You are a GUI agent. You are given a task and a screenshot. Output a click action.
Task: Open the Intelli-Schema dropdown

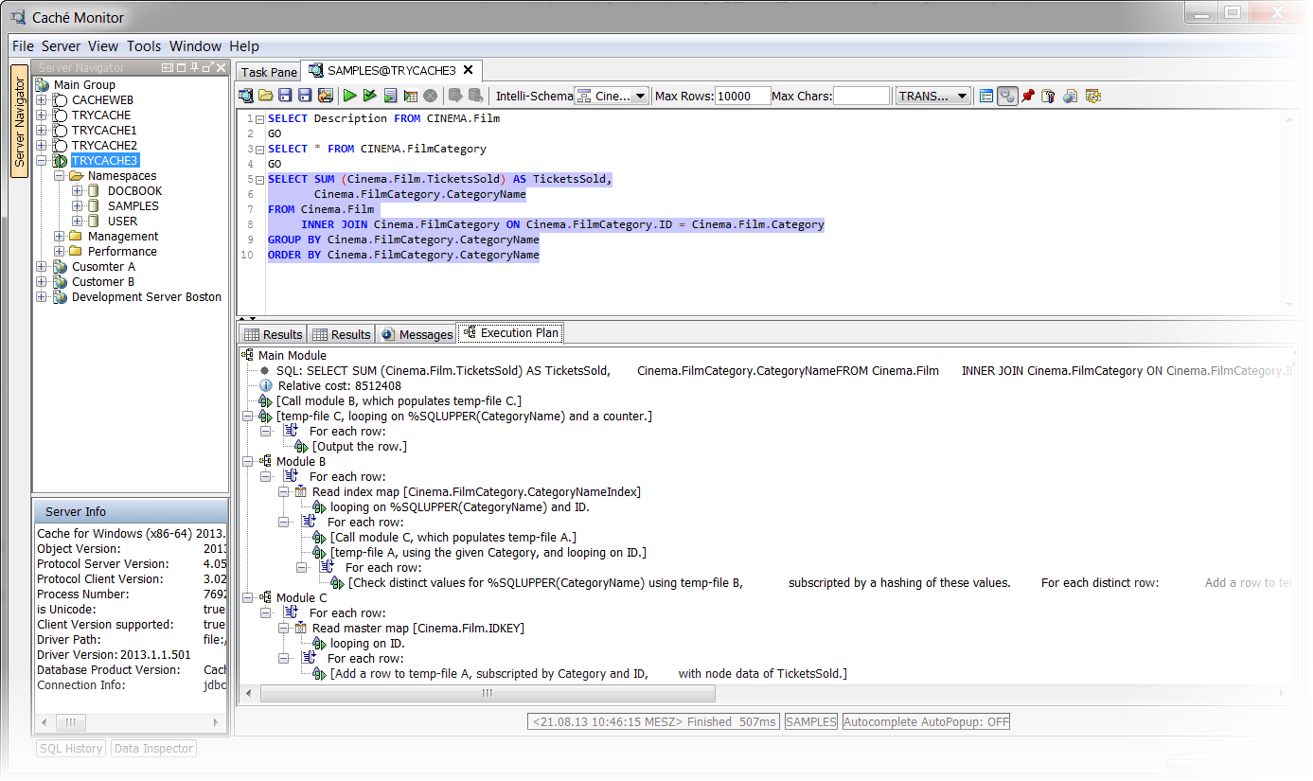pyautogui.click(x=612, y=96)
